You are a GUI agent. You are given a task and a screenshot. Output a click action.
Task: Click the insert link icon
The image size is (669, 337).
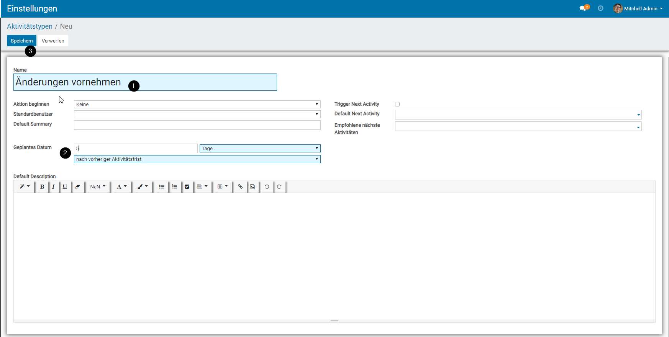240,187
